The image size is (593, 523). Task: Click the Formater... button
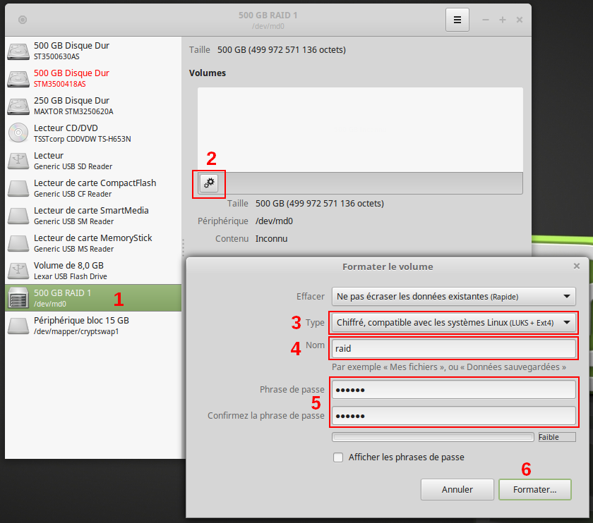coord(534,489)
